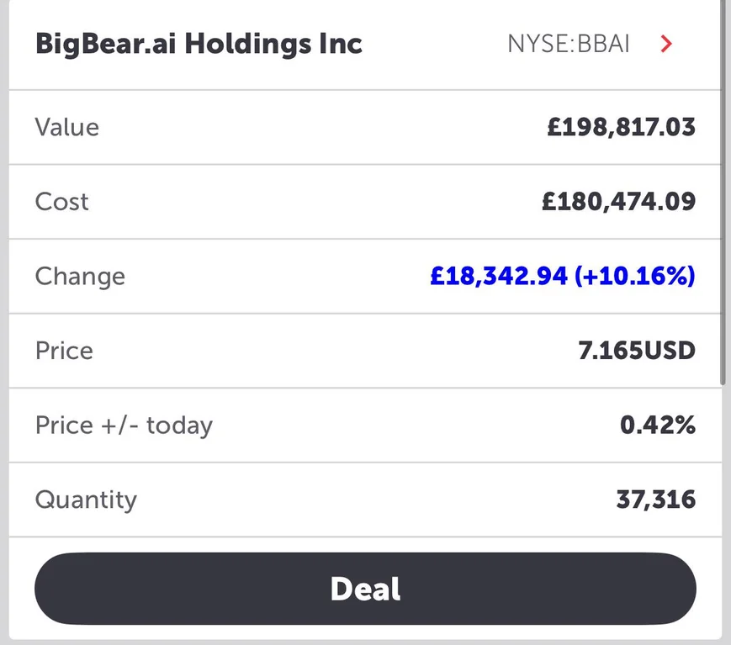Screen dimensions: 731x645
Task: Click the Price row label
Action: click(x=64, y=351)
